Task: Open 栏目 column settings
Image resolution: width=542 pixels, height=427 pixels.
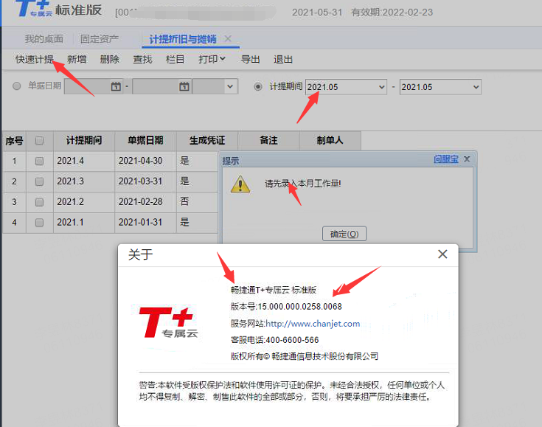Action: (176, 60)
